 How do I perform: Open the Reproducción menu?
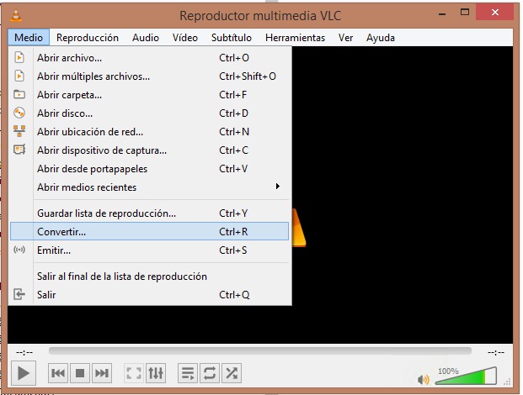(x=88, y=38)
